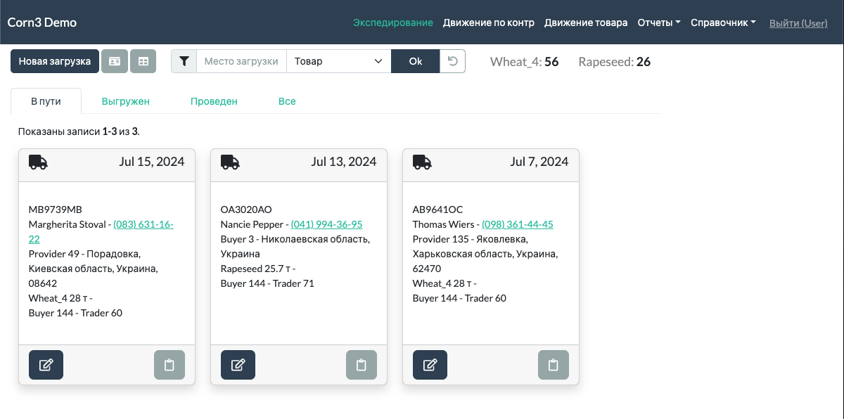Edit the Jul 7, 2024 shipment card
This screenshot has width=844, height=419.
pos(430,365)
